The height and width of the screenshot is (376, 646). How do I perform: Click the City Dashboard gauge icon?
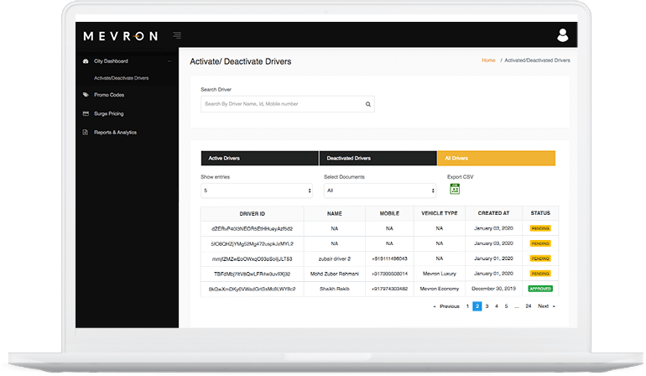pyautogui.click(x=86, y=61)
